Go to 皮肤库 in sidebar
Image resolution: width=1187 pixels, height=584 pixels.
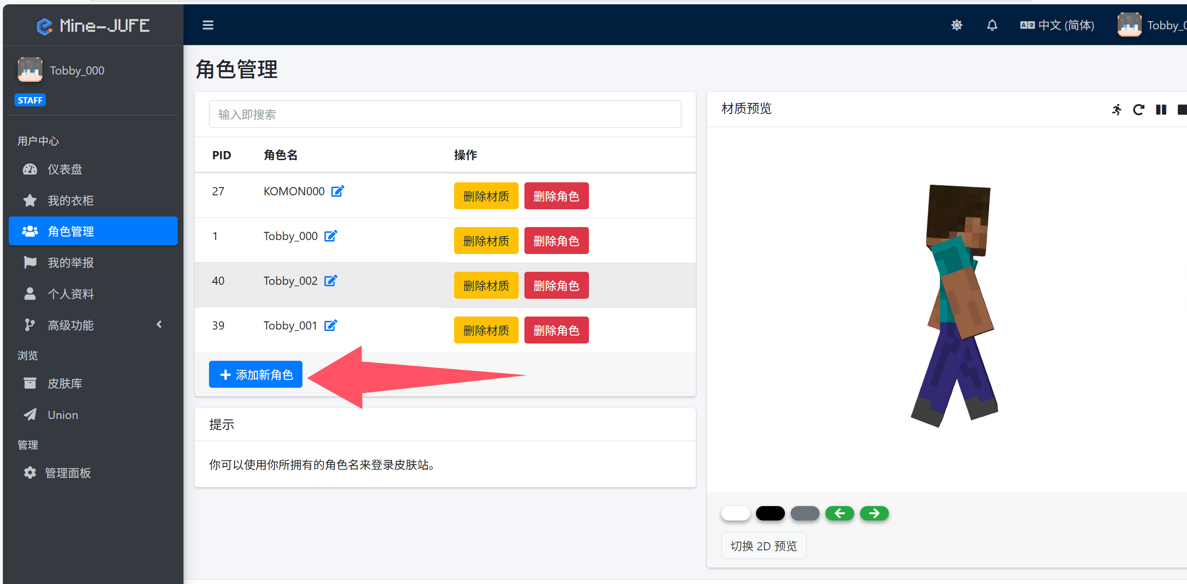(x=65, y=383)
